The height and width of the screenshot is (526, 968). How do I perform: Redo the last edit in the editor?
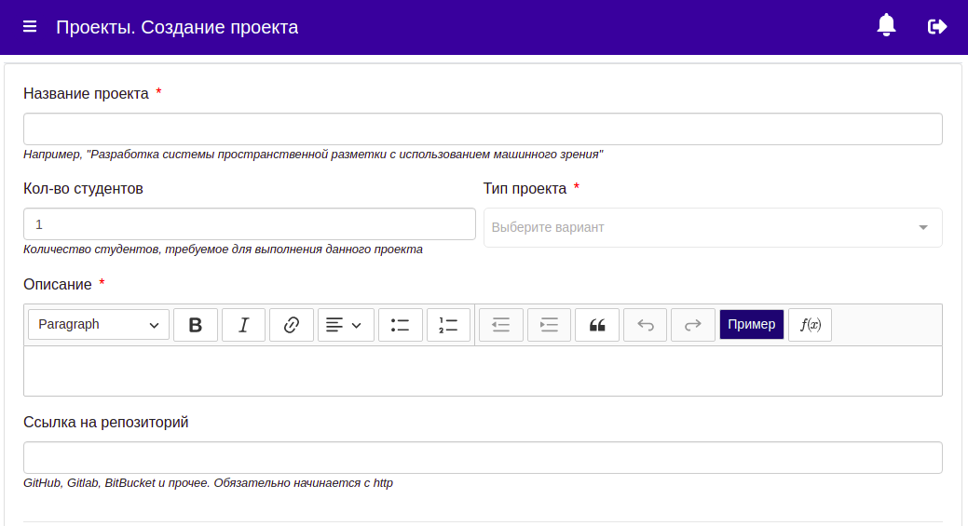(692, 325)
